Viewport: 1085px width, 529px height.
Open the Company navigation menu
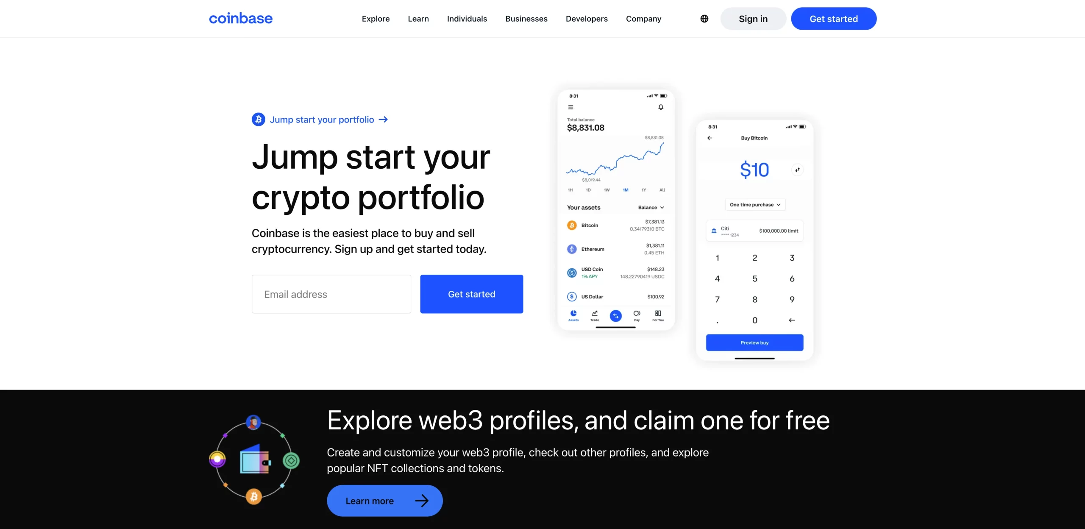pyautogui.click(x=643, y=19)
